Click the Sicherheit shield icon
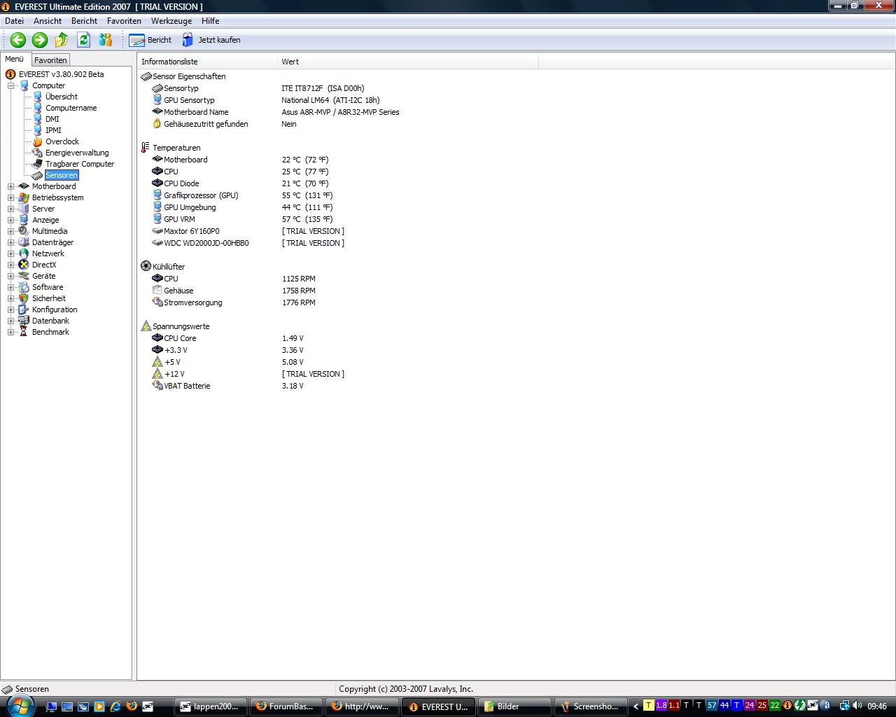 pyautogui.click(x=24, y=298)
